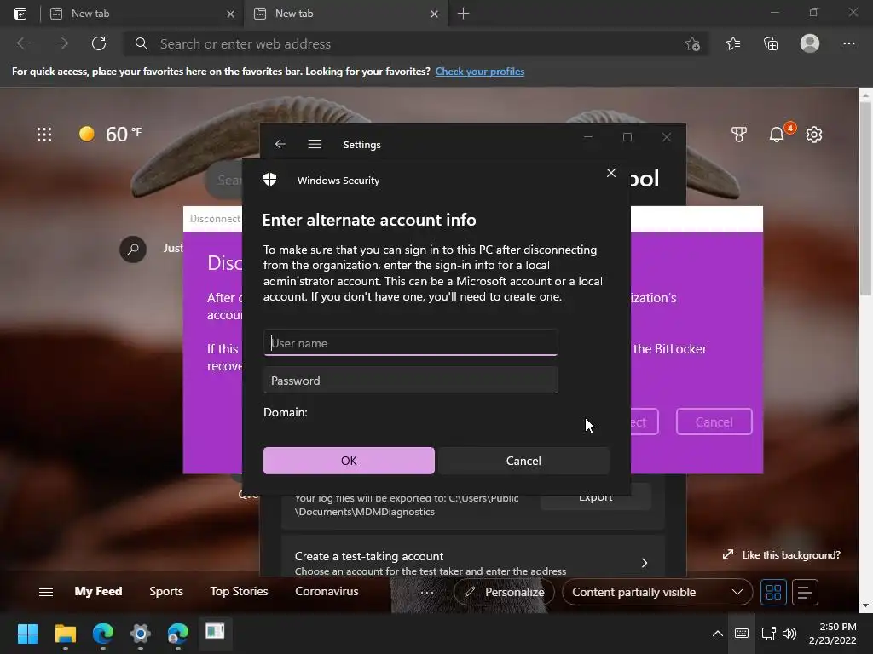Open weather showing 60 °F
The image size is (873, 654).
pos(111,134)
